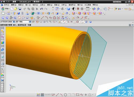
Task: Click the green Hole feature icon
Action: (x=33, y=13)
